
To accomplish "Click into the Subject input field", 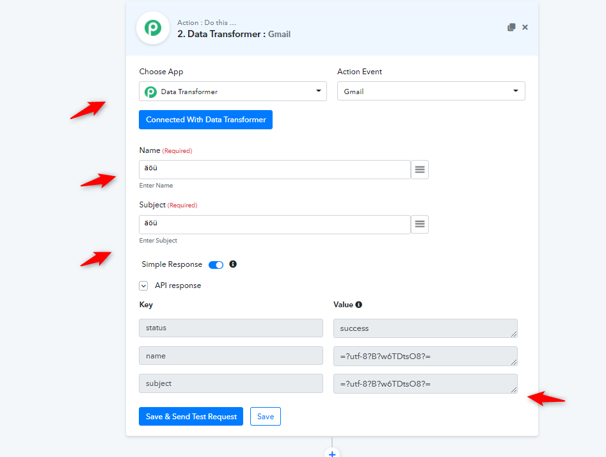I will (275, 224).
